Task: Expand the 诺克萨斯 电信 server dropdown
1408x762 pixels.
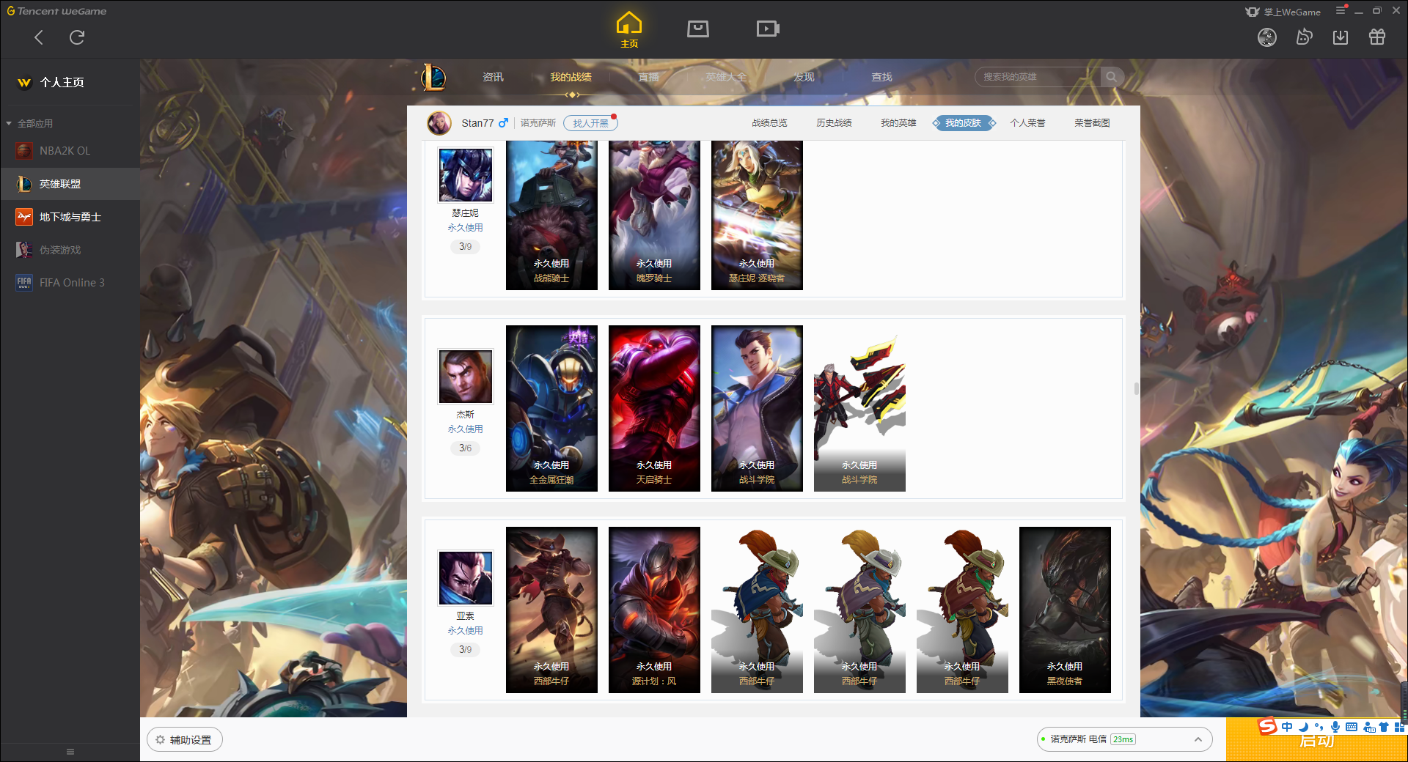Action: 1124,739
